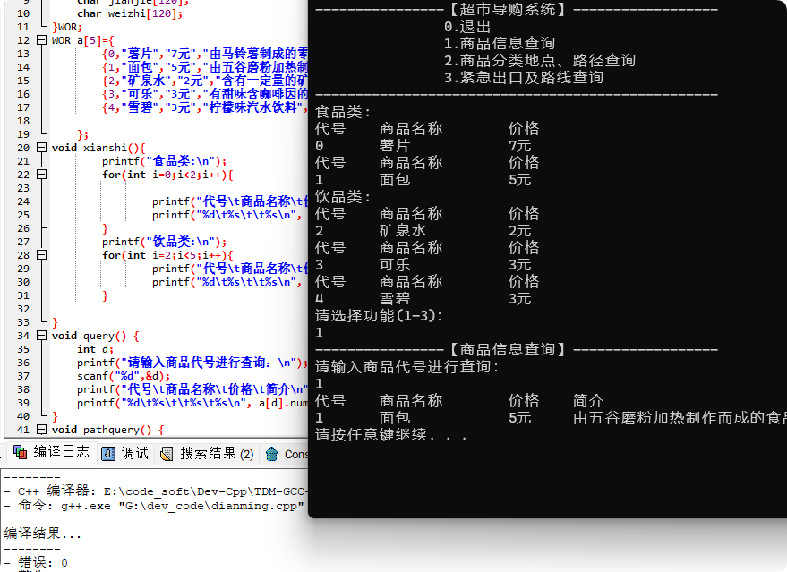The image size is (787, 572).
Task: Collapse the pathquery function fold at line 41
Action: tap(42, 430)
